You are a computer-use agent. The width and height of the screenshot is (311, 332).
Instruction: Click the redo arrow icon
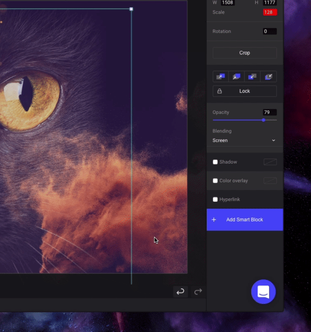pyautogui.click(x=198, y=292)
